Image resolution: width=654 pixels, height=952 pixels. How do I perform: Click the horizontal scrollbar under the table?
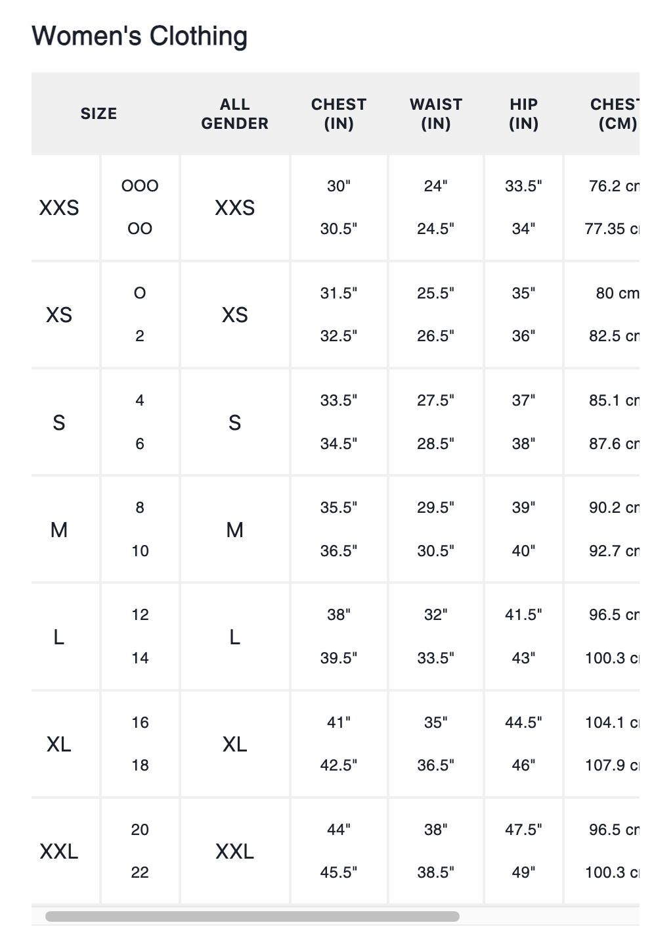252,916
